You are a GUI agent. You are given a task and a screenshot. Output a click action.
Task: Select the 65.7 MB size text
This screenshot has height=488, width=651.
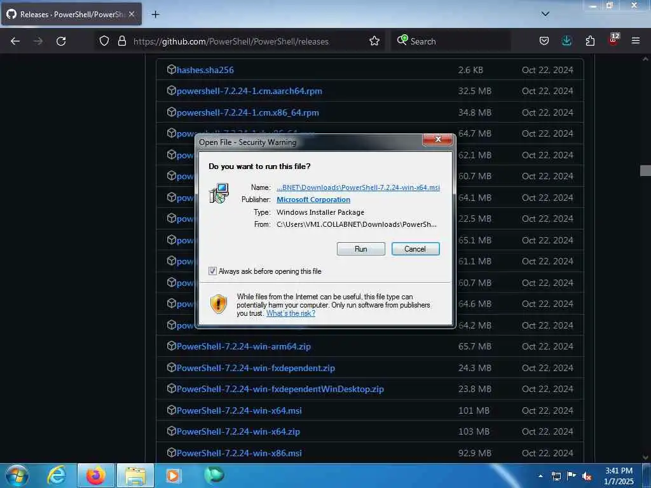pos(474,346)
